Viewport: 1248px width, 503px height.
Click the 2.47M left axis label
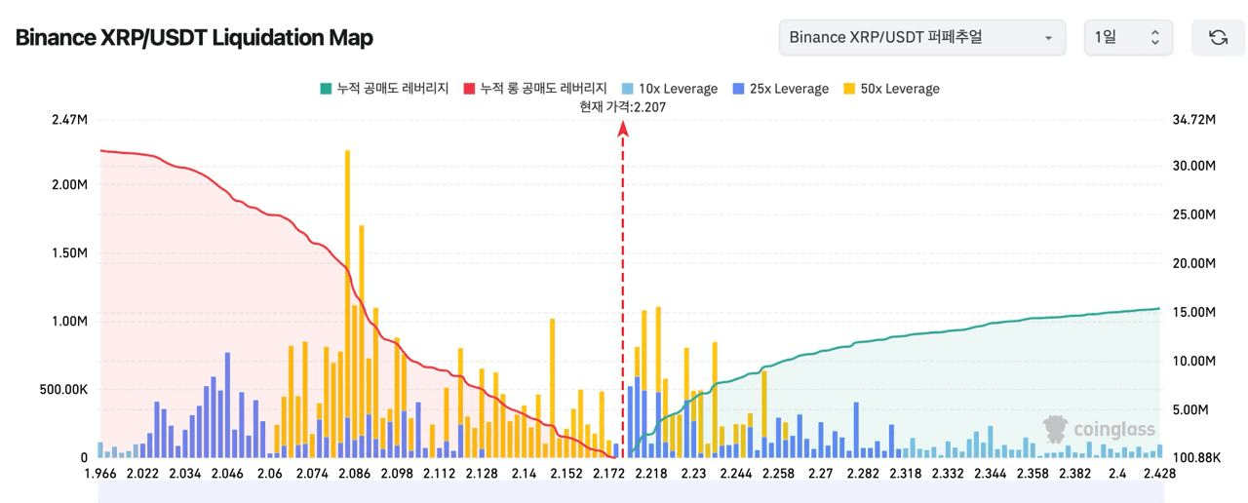click(x=69, y=120)
